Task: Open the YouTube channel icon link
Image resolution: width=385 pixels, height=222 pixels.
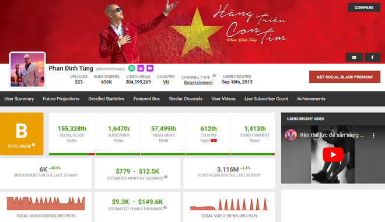Action: tap(354, 57)
